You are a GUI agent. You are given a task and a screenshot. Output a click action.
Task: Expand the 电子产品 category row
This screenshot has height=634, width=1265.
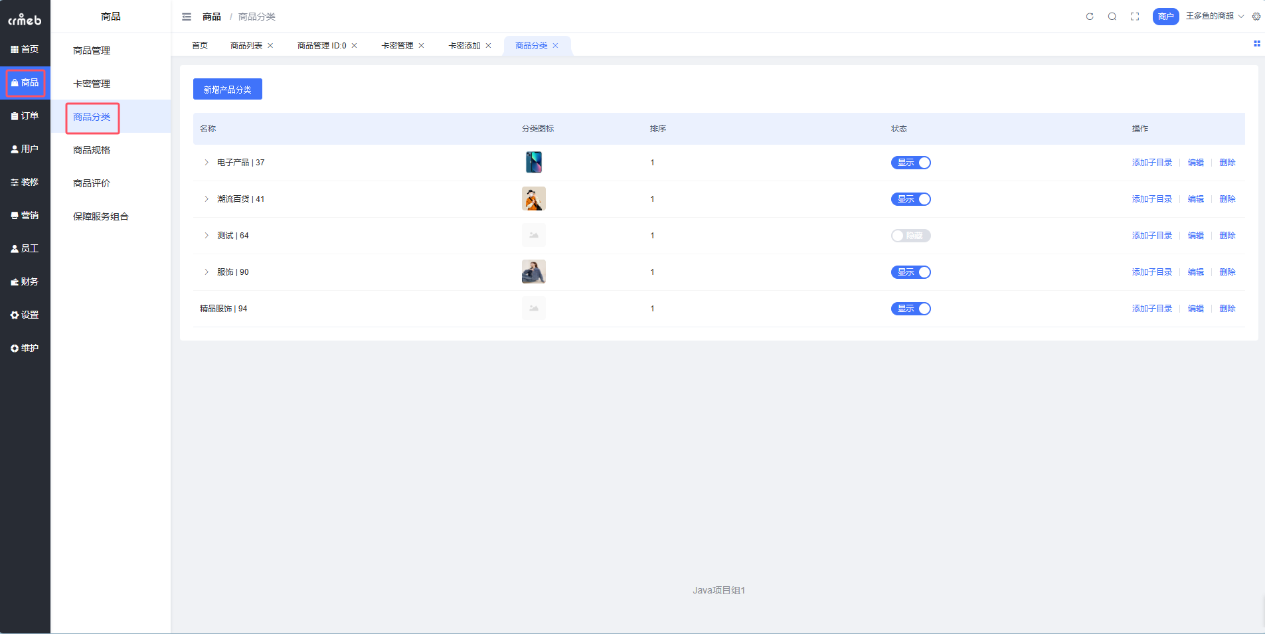207,163
